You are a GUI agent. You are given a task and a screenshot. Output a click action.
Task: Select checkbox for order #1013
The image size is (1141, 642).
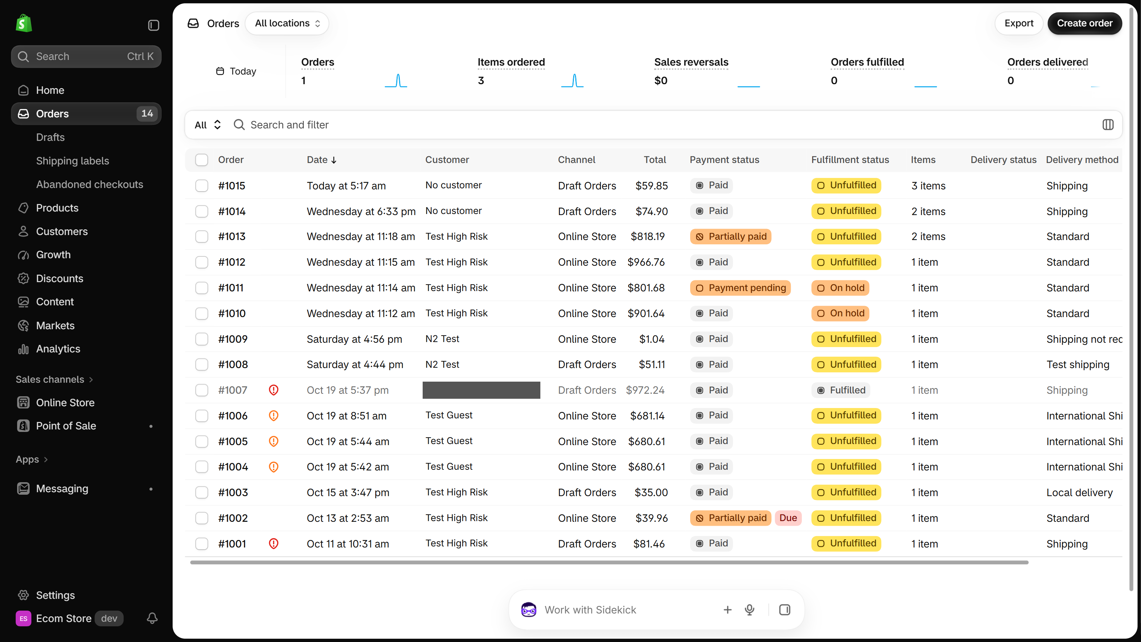(202, 236)
